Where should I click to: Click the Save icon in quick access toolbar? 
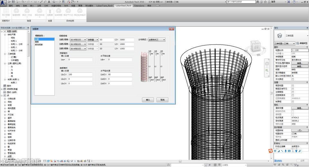click(x=13, y=2)
